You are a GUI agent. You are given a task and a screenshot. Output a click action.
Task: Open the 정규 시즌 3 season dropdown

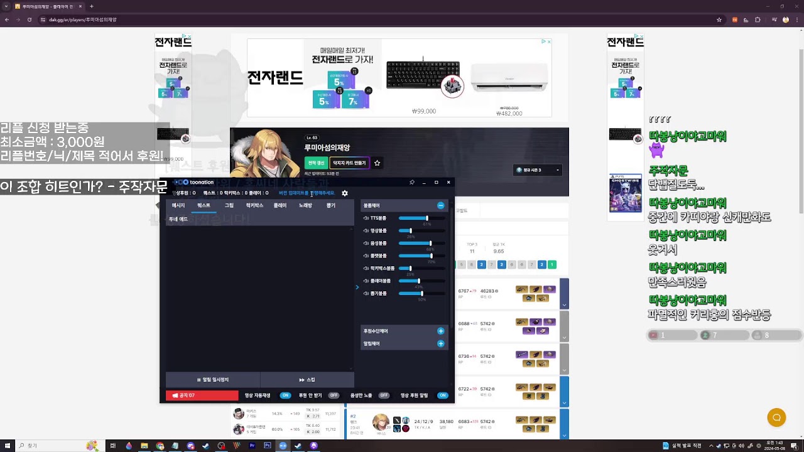tap(538, 170)
